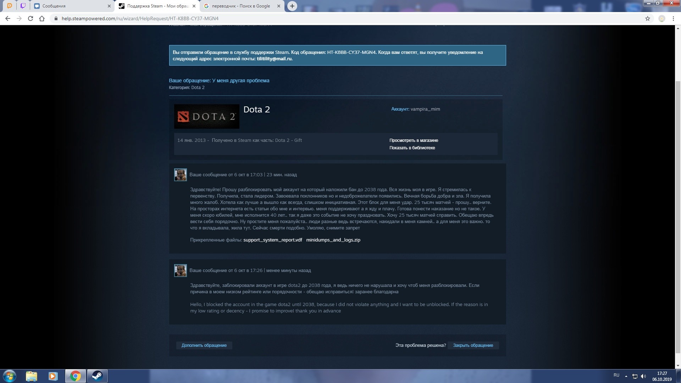Click the Показать в библиотеке link
The height and width of the screenshot is (383, 681).
click(x=412, y=148)
